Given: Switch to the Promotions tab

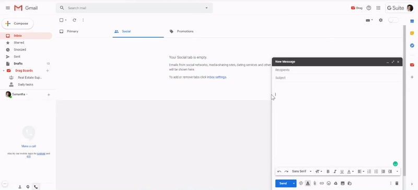Looking at the screenshot, I should point(181,31).
